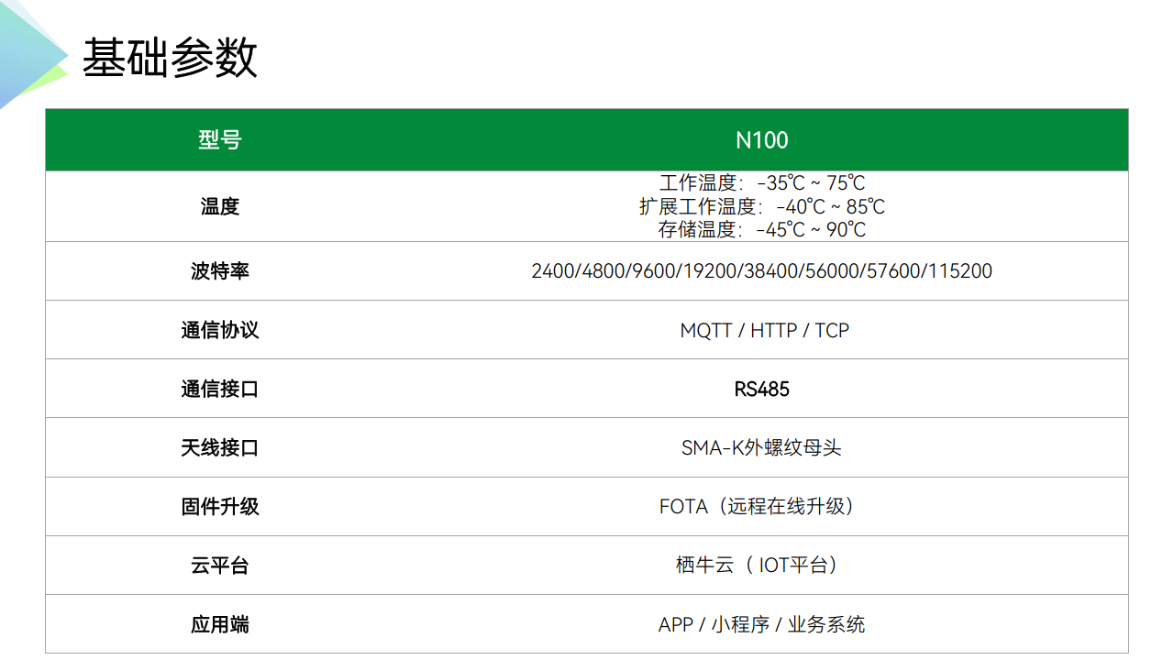Select the baud rate list starting with 2400/4800
The image size is (1174, 660).
[761, 271]
